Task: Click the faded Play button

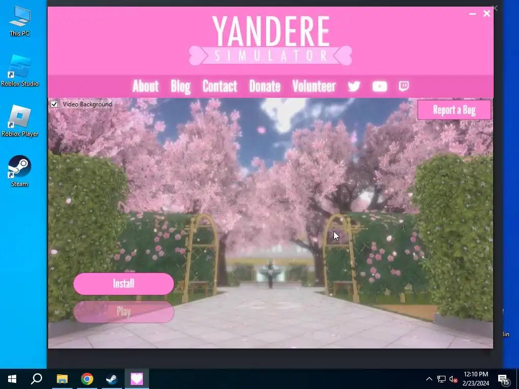Action: (124, 312)
